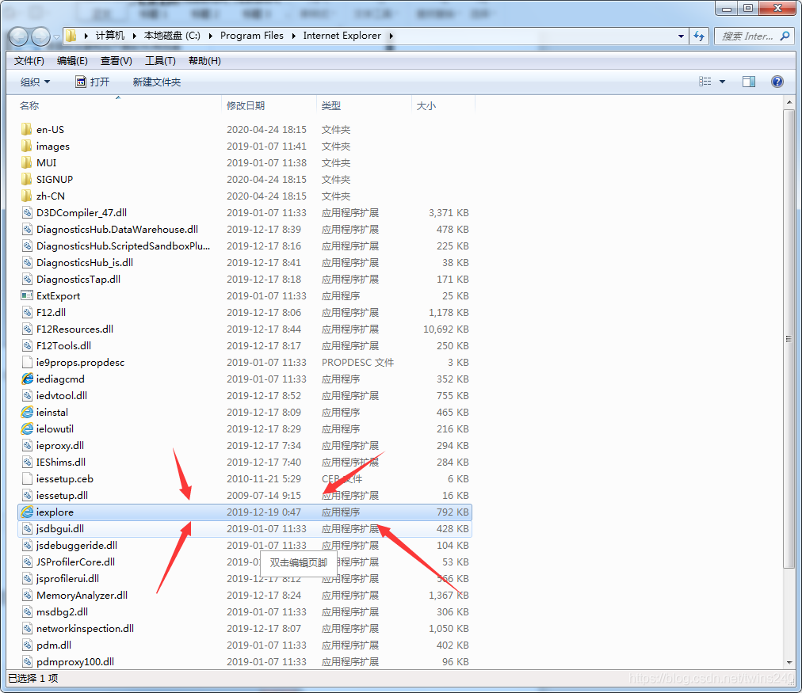Image resolution: width=802 pixels, height=693 pixels.
Task: Click the iessetup.ceb file icon
Action: click(x=27, y=479)
